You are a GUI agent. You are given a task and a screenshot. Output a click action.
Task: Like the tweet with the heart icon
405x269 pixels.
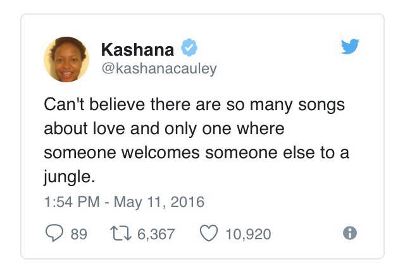point(208,234)
